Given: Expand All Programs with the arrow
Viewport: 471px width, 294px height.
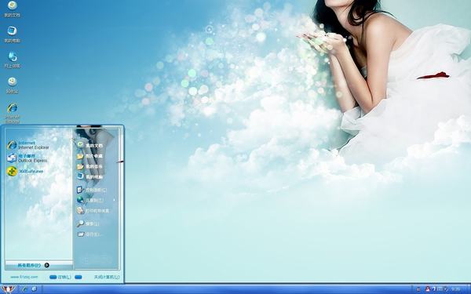Looking at the screenshot, I should (x=46, y=265).
